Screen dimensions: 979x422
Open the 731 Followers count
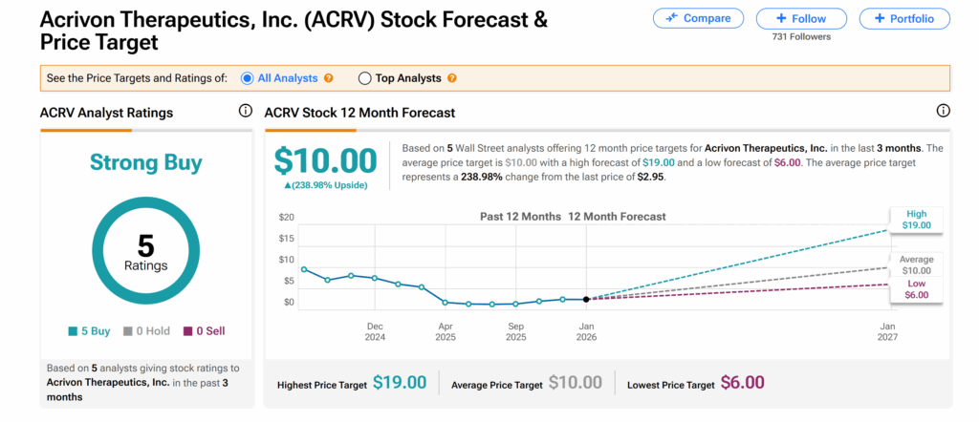click(x=801, y=37)
